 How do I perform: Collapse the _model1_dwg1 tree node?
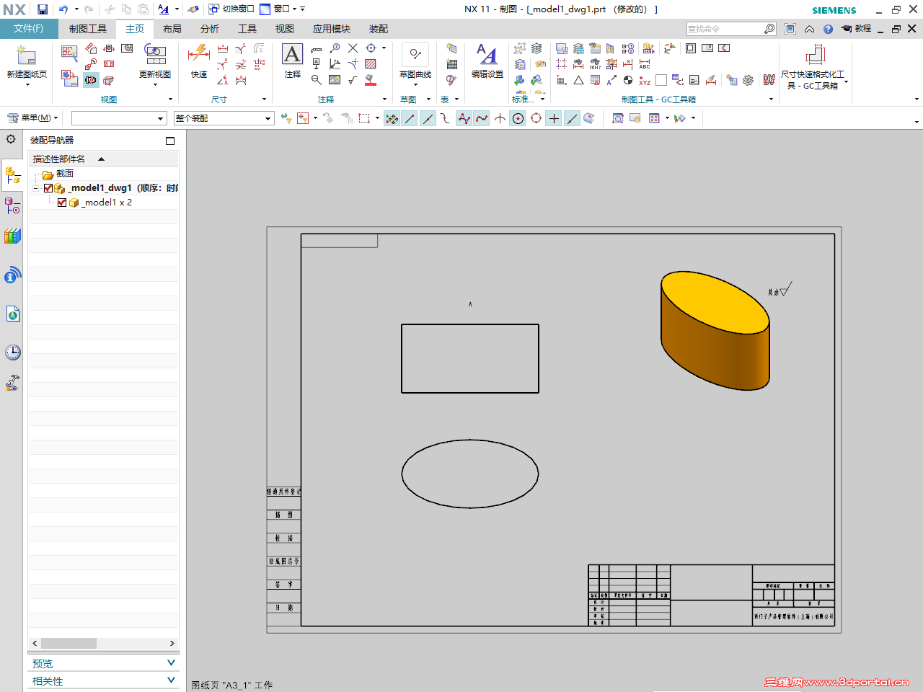(35, 188)
